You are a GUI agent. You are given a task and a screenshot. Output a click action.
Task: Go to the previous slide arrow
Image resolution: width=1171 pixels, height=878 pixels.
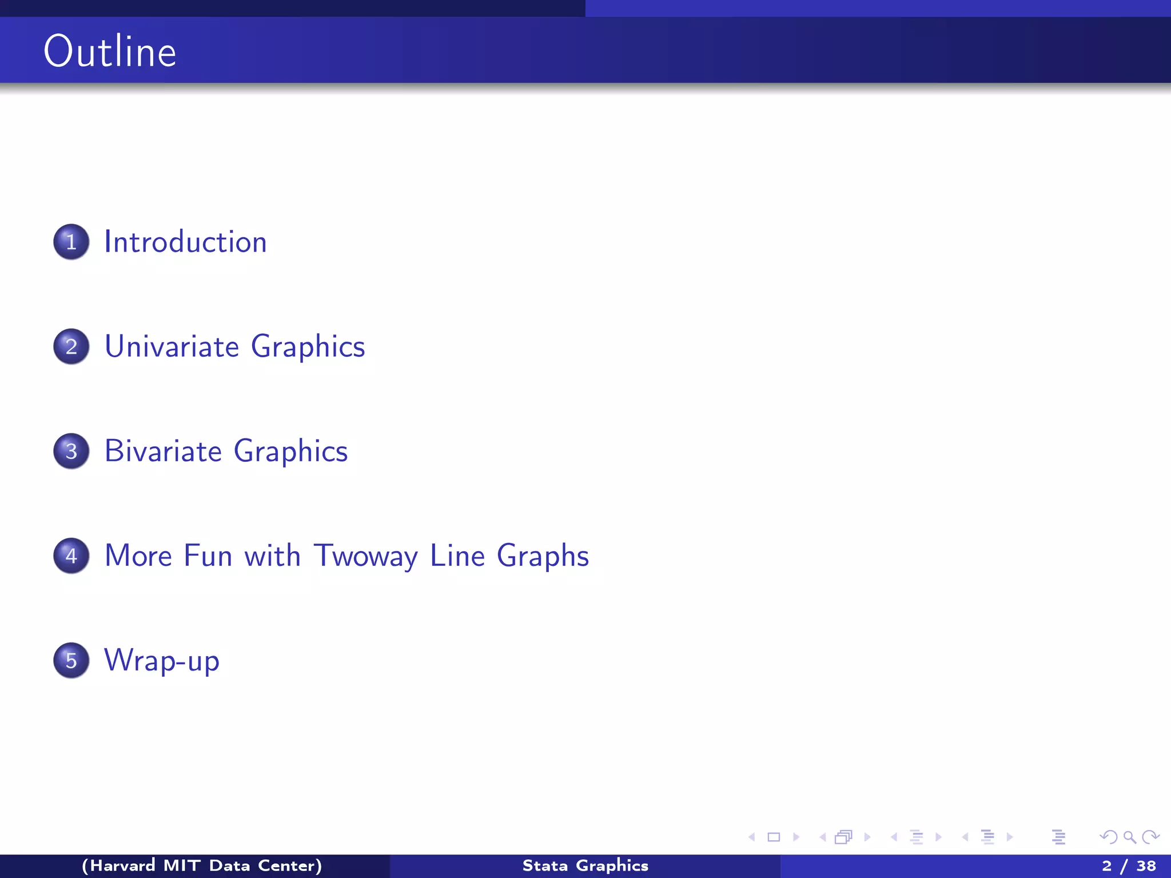coord(752,837)
